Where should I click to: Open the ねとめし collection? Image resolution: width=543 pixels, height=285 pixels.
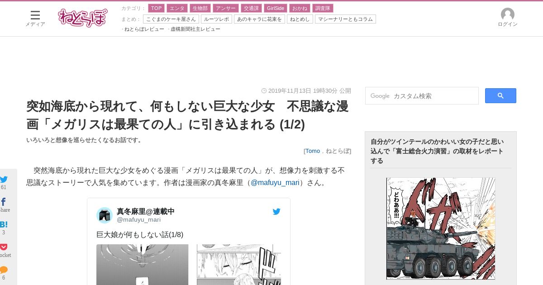point(300,19)
